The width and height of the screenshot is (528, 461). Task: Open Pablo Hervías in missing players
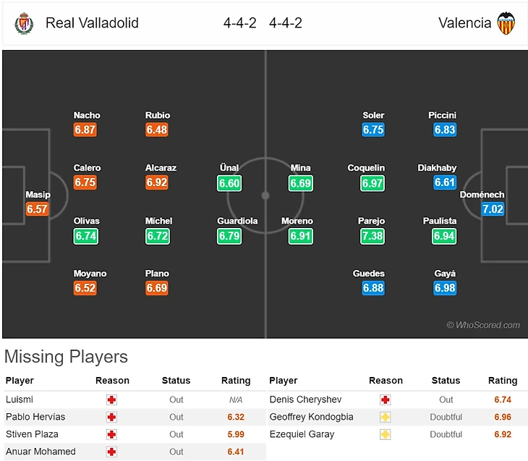(35, 417)
